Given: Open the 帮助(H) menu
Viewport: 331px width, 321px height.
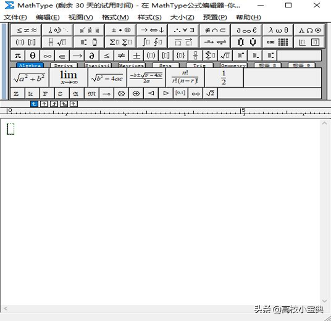Looking at the screenshot, I should [248, 17].
